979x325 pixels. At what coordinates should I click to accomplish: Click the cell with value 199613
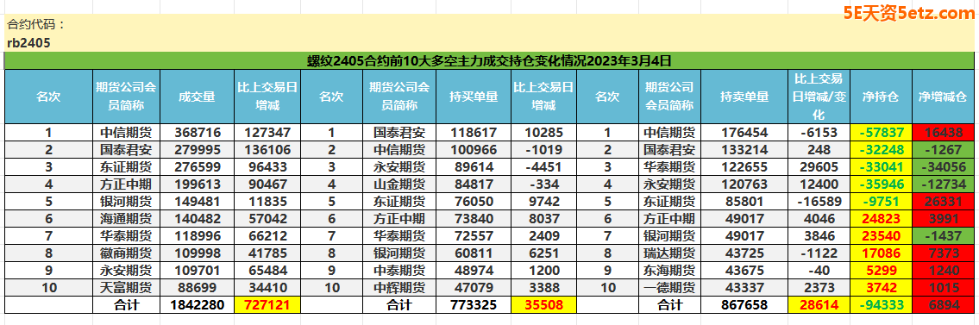(198, 184)
